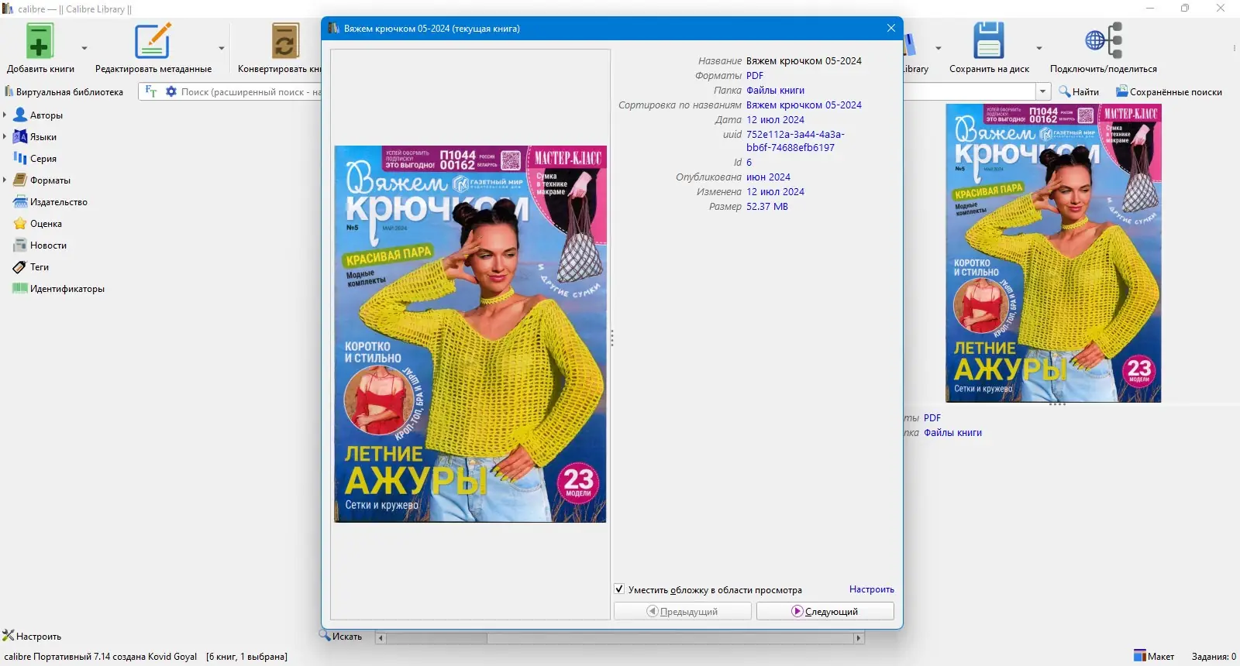
Task: Click the Find magnifier button
Action: [1079, 92]
